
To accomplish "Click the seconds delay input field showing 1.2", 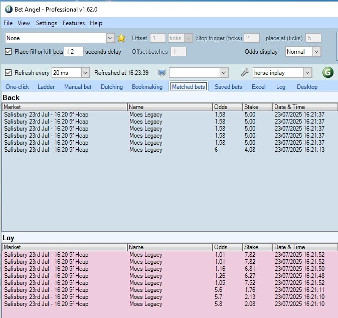I will click(x=74, y=52).
